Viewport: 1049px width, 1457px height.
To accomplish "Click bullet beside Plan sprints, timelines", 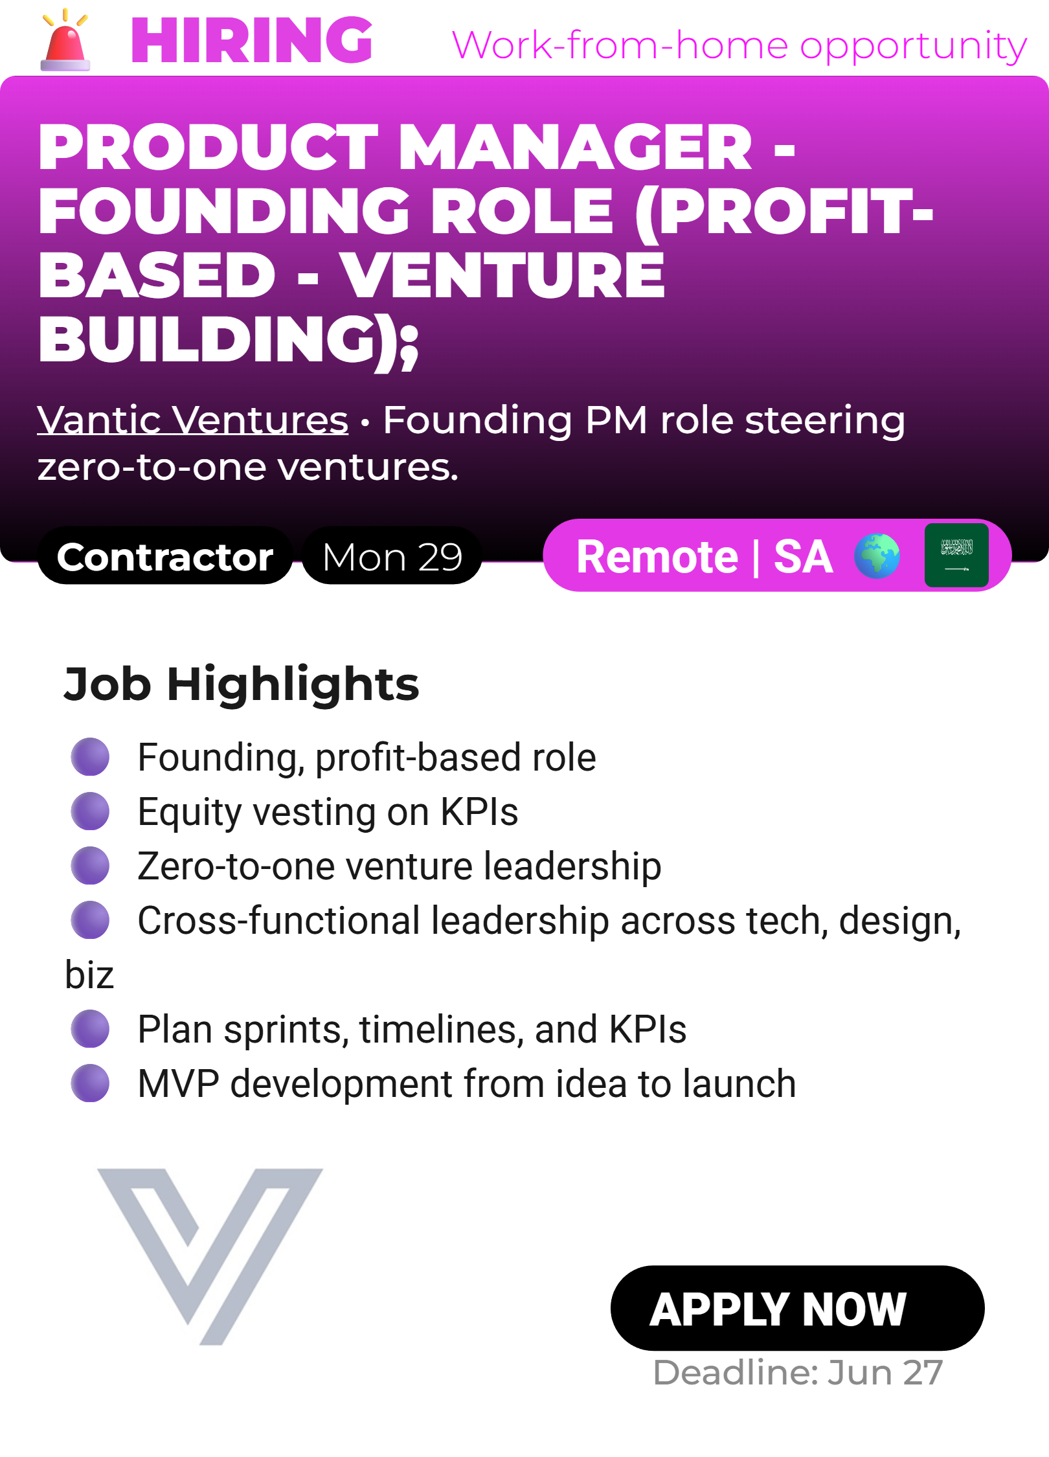I will (90, 1028).
